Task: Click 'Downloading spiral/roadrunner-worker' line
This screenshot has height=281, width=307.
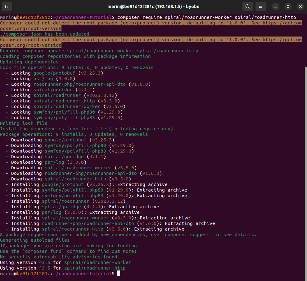Action: pyautogui.click(x=71, y=168)
